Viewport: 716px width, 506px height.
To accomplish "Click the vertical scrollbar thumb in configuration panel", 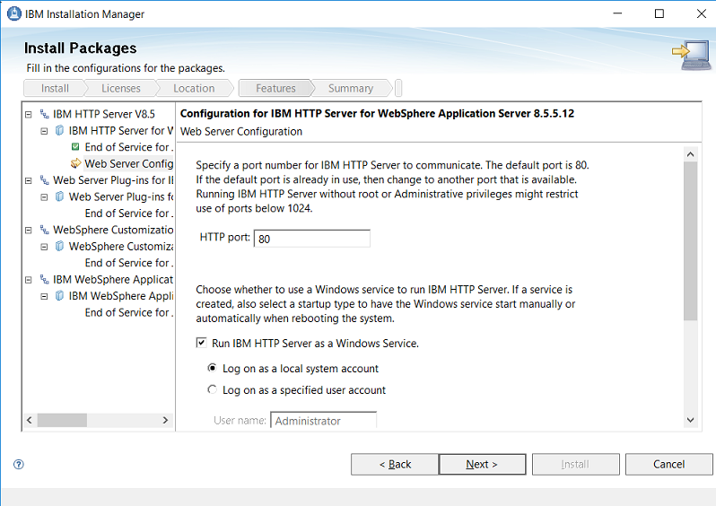I will tap(691, 240).
